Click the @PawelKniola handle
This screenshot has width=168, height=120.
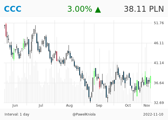click(84, 114)
